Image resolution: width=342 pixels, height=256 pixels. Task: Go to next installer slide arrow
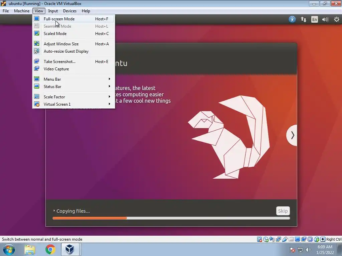click(292, 135)
